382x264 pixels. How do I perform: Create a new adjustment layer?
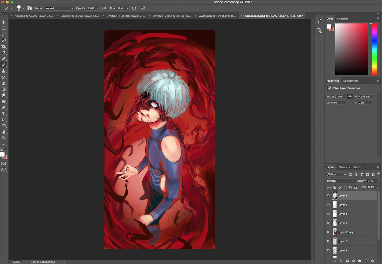354,261
